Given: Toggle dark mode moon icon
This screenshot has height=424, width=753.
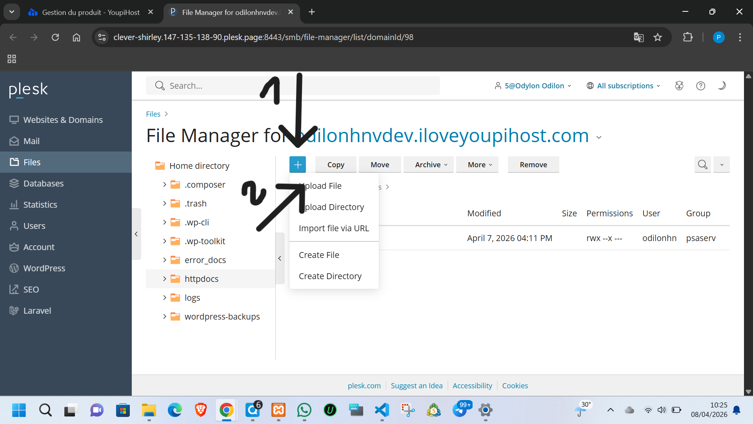Looking at the screenshot, I should [722, 86].
